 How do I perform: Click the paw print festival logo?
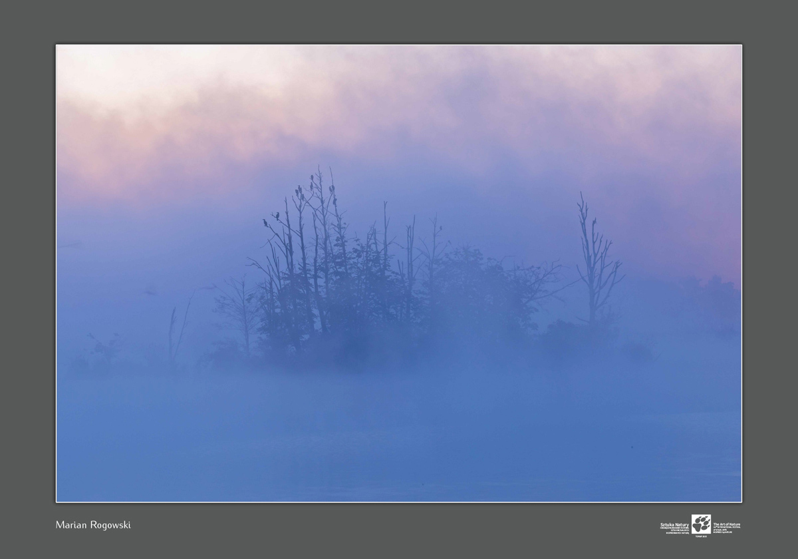[x=700, y=524]
